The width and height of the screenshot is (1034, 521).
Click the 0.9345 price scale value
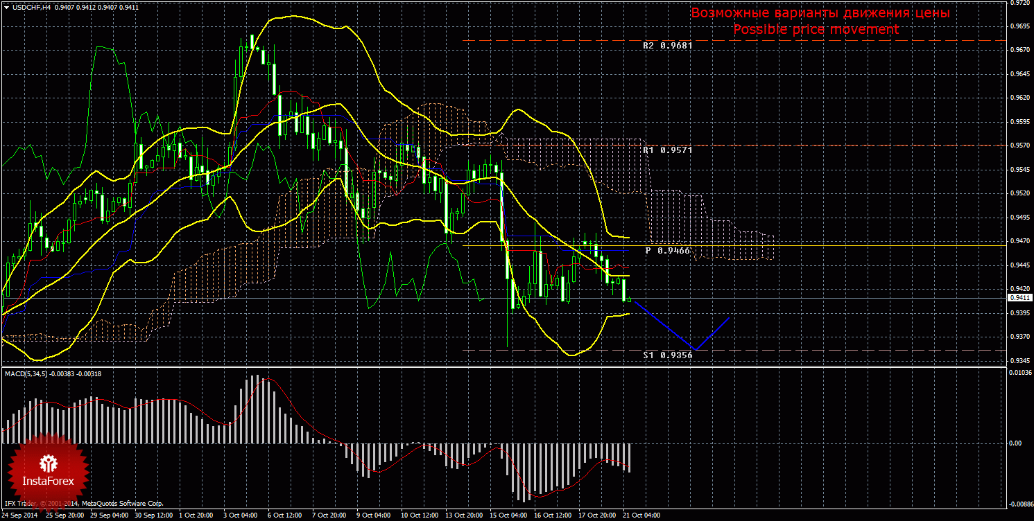pos(1019,361)
